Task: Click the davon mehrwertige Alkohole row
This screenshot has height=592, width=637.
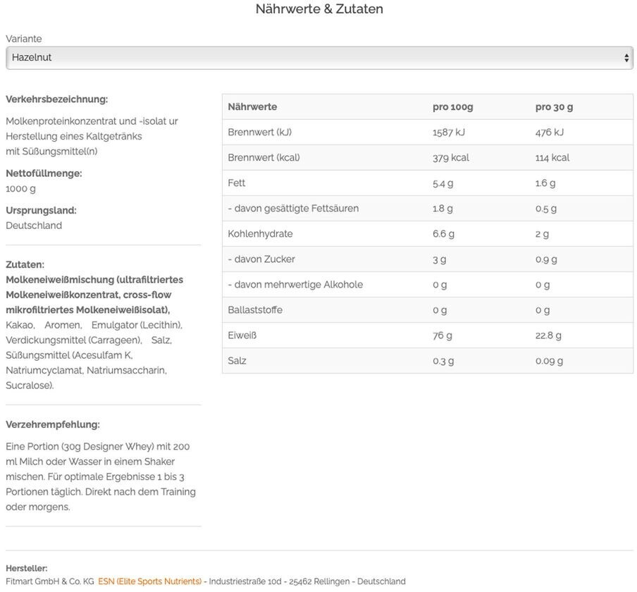Action: [x=295, y=285]
